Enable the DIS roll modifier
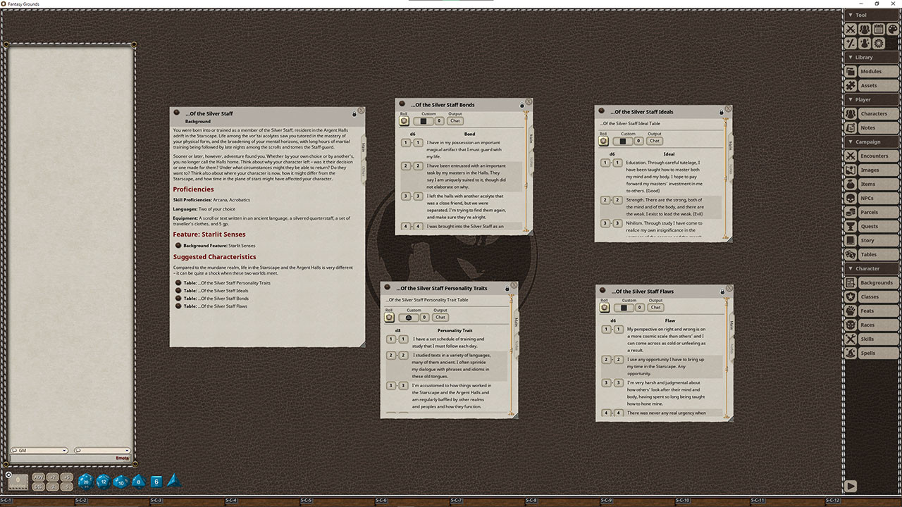The width and height of the screenshot is (902, 507). click(37, 487)
